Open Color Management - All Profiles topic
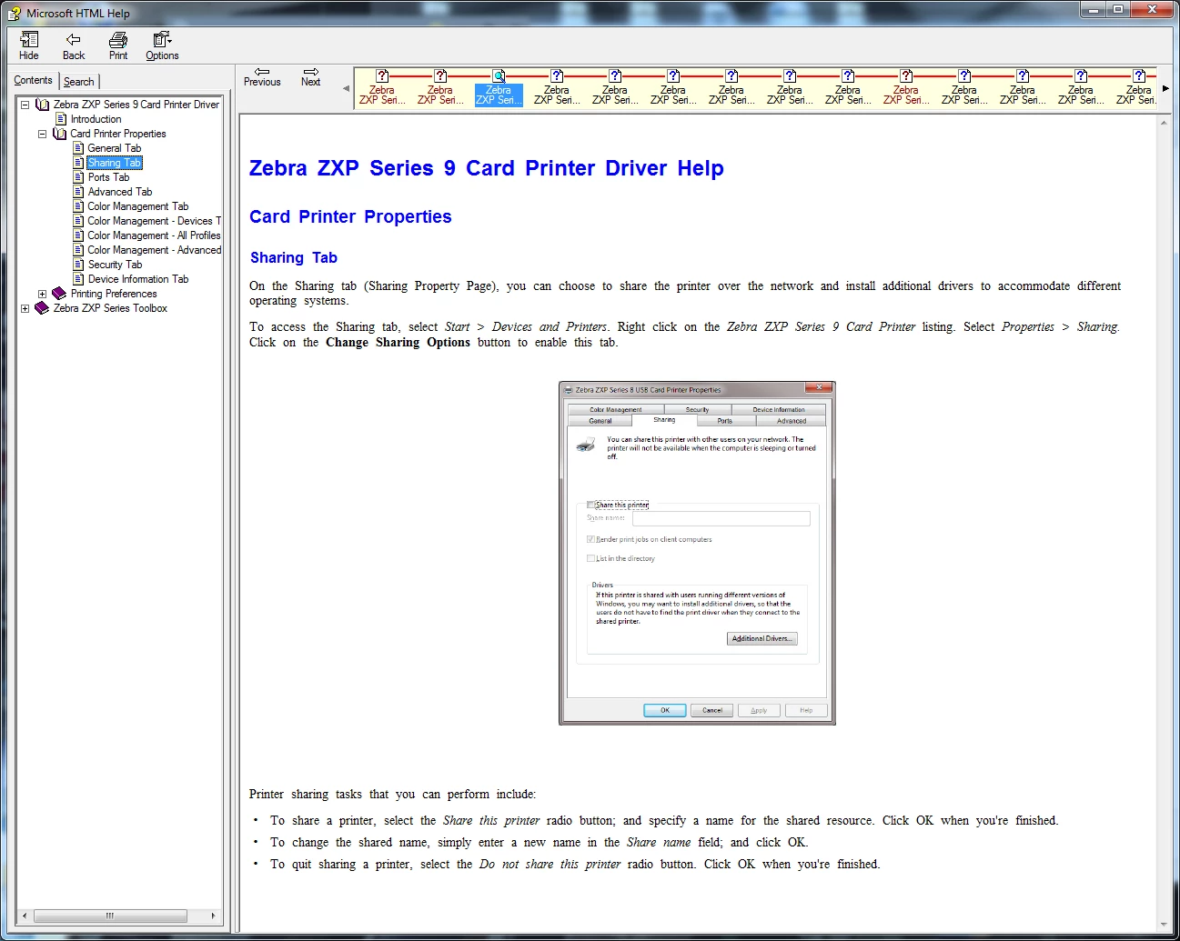Image resolution: width=1180 pixels, height=941 pixels. [x=154, y=235]
